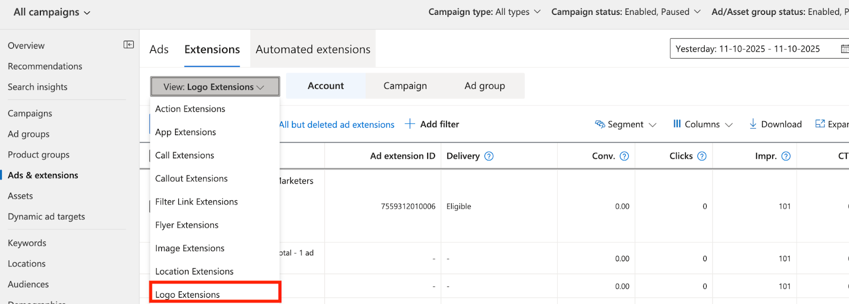Choose Callout Extensions from the view list
The width and height of the screenshot is (849, 304).
tap(191, 178)
